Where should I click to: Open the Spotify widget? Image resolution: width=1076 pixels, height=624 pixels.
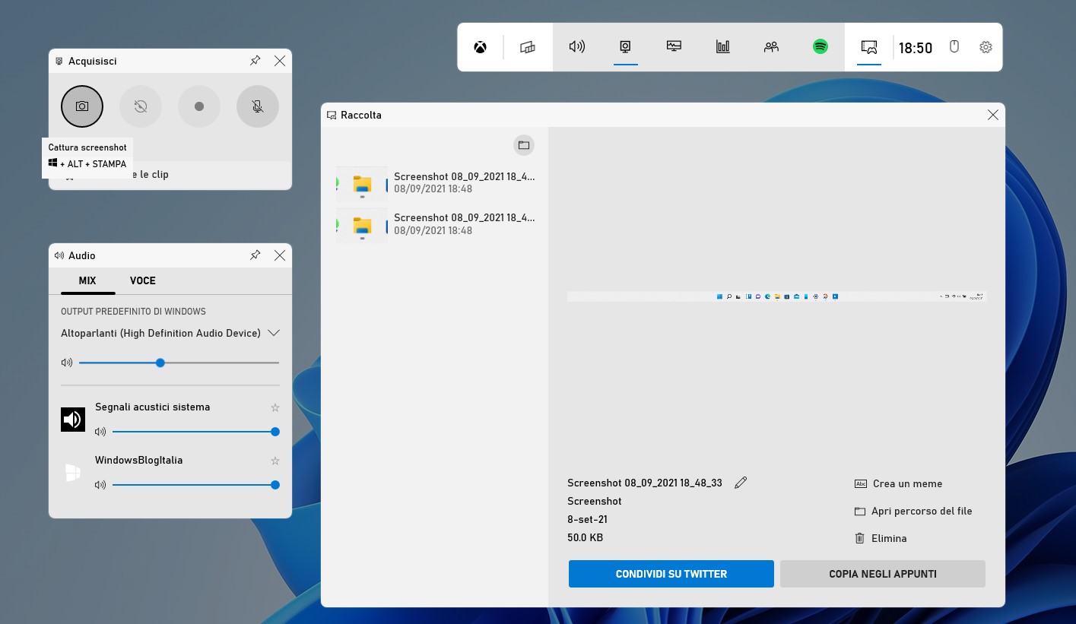pyautogui.click(x=820, y=46)
